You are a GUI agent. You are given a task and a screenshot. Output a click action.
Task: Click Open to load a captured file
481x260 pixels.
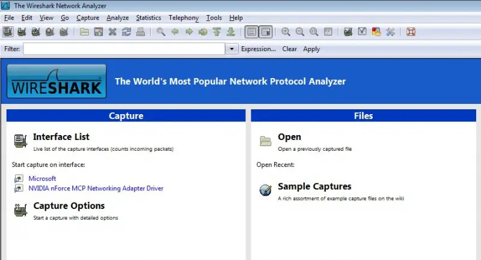289,137
